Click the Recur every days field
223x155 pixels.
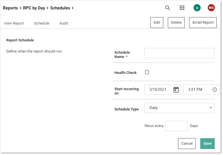[x=176, y=126]
